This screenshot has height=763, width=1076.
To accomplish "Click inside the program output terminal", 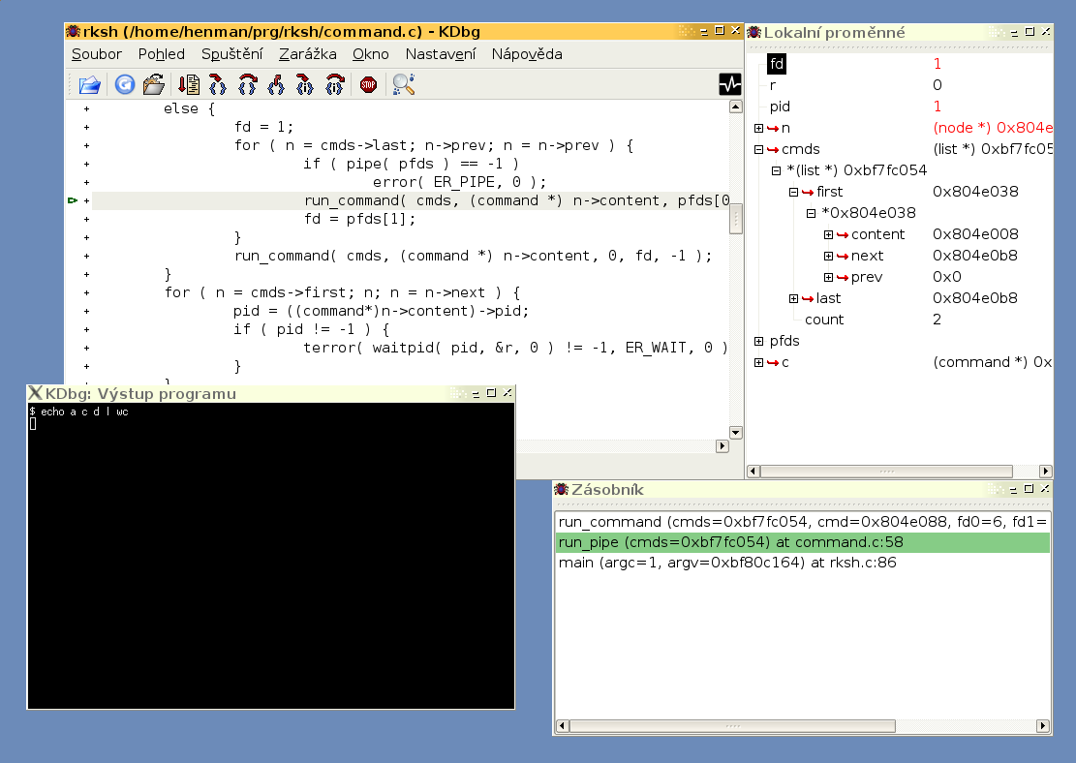I will coord(271,556).
